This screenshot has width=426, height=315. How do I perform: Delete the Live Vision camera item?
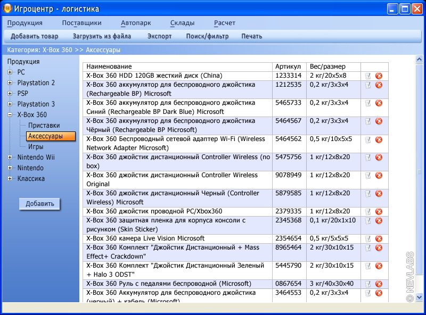click(x=379, y=239)
